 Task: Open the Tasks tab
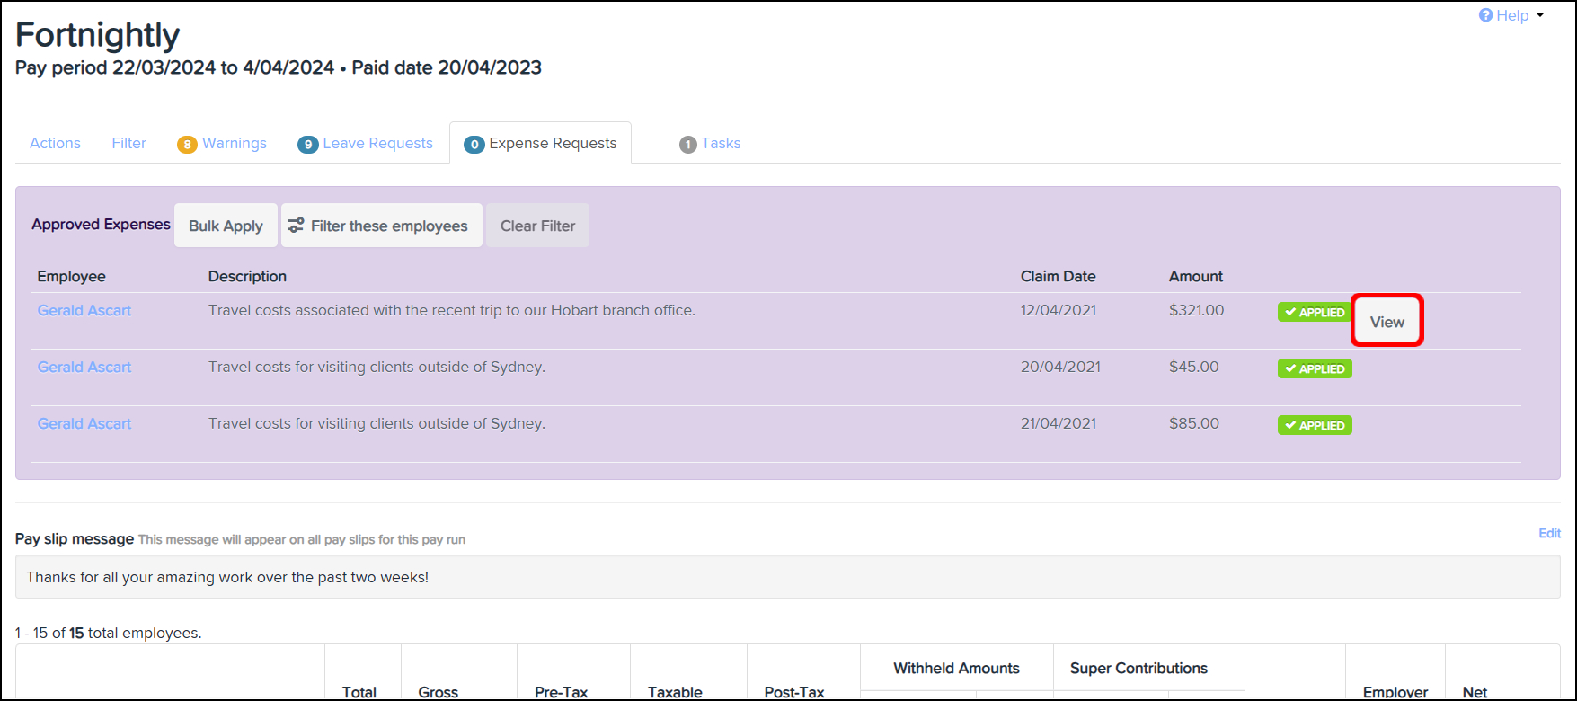721,144
